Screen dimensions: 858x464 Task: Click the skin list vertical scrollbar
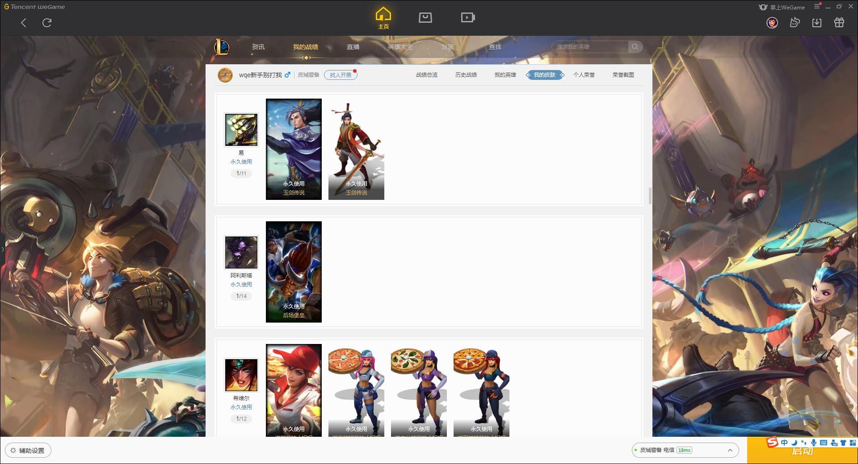pyautogui.click(x=650, y=196)
